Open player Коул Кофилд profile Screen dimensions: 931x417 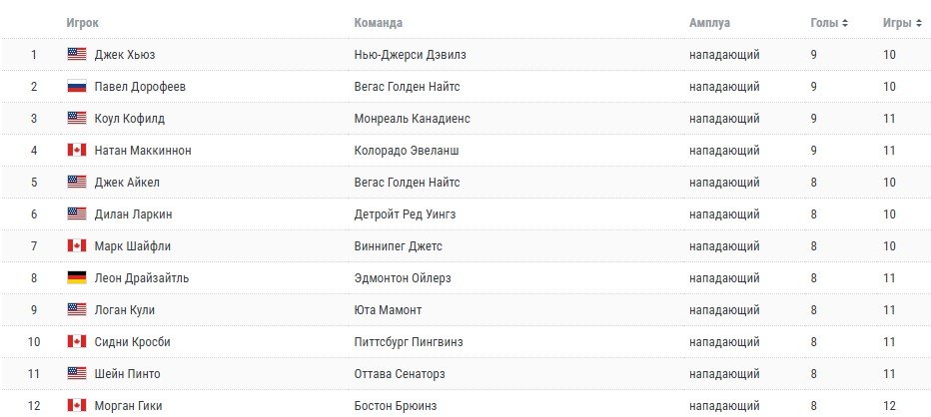point(130,118)
